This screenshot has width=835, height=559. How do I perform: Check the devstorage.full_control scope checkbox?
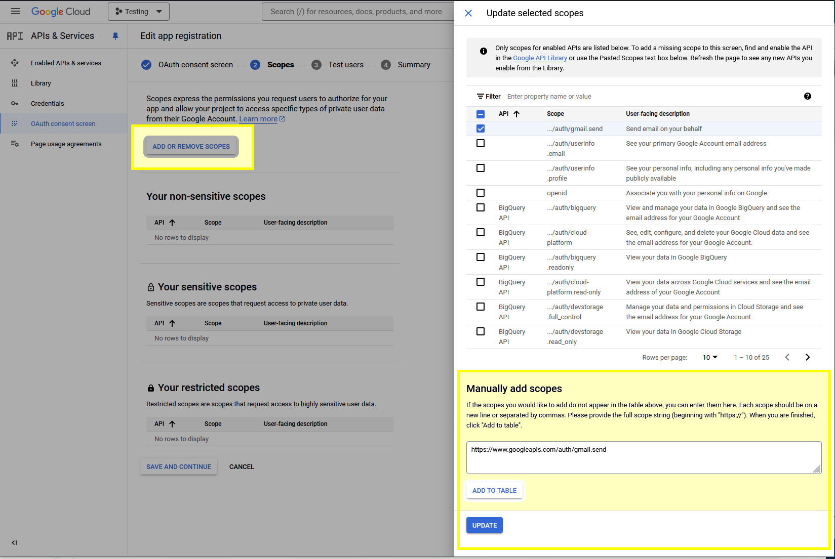[x=481, y=307]
